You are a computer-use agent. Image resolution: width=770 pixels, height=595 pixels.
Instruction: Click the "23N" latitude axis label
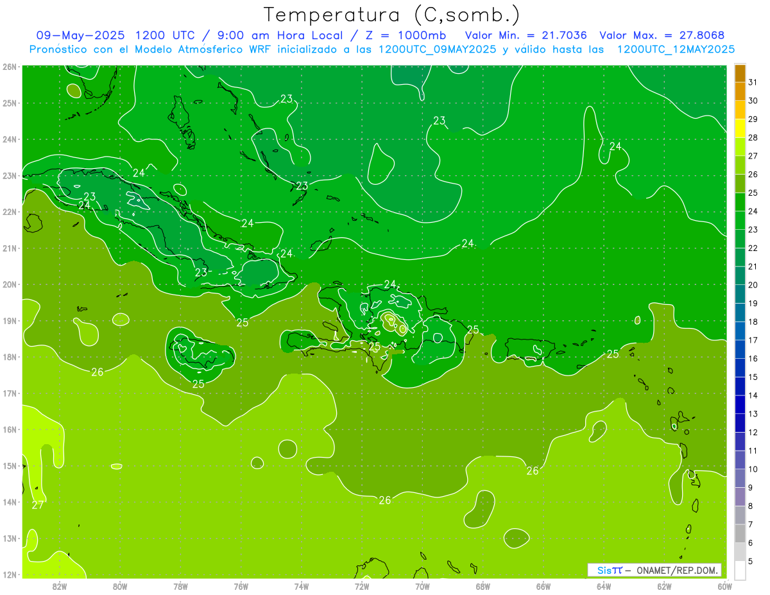[10, 175]
